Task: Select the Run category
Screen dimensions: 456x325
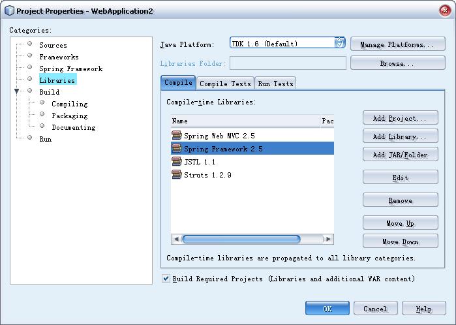Action: 46,139
